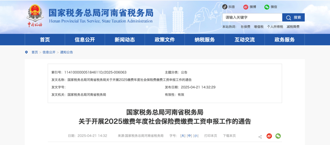Viewport: 330px width, 145px height.
Task: Open the 首页 navigation tab
Action: (45, 40)
